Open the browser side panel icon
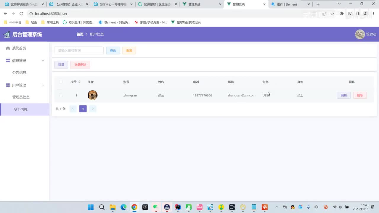The height and width of the screenshot is (213, 379). click(x=358, y=14)
